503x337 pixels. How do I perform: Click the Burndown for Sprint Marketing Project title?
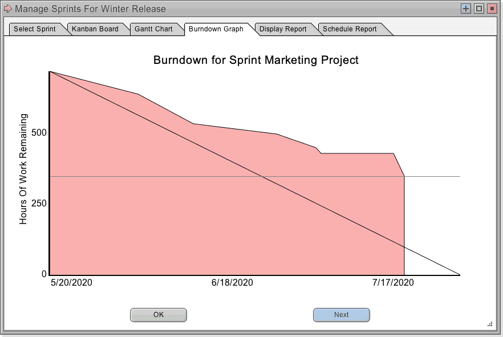[x=255, y=60]
